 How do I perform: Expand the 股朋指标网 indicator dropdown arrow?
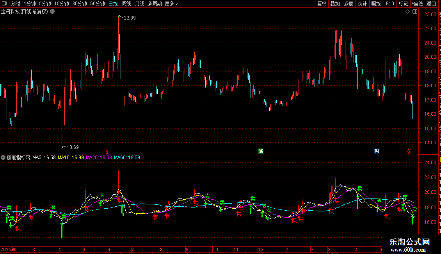tap(3, 157)
